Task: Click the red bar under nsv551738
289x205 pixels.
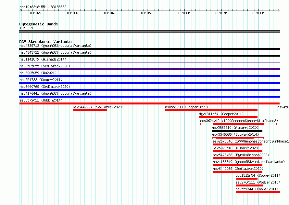Action: [x=211, y=110]
